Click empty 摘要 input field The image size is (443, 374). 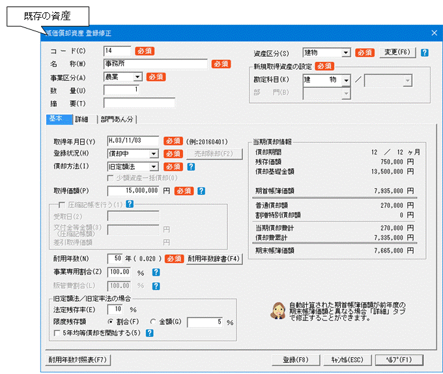click(x=139, y=103)
